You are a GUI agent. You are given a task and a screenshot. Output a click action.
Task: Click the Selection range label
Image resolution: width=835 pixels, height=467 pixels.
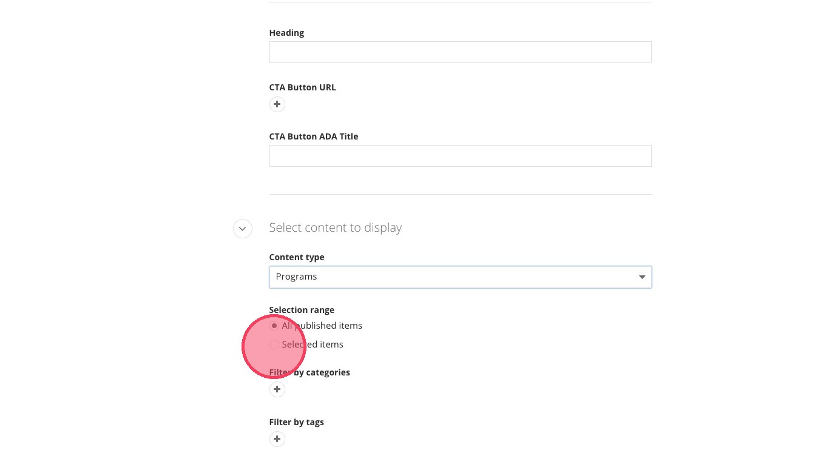302,310
